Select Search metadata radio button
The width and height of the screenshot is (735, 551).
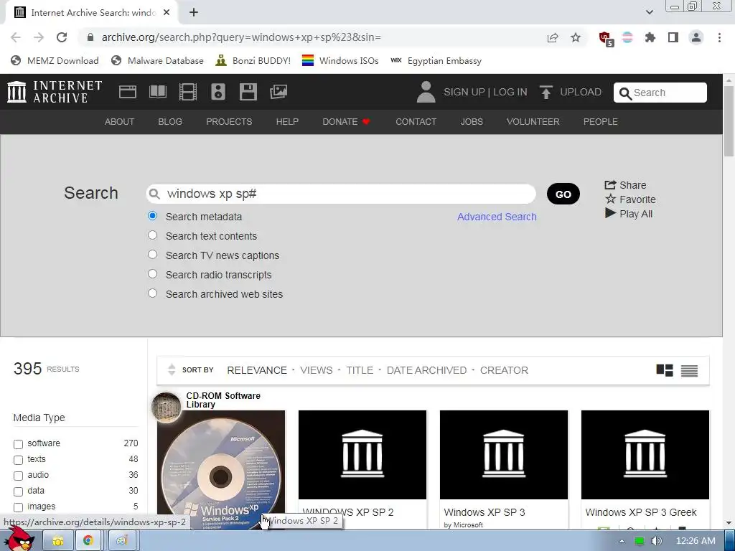[x=152, y=216]
